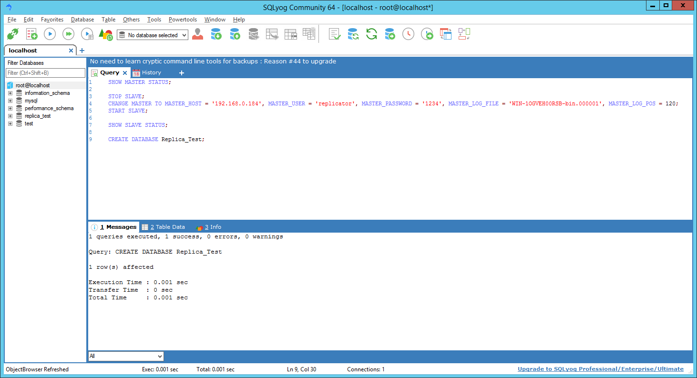The image size is (697, 378).
Task: Click database with circular arrows sync icon
Action: pyautogui.click(x=353, y=34)
